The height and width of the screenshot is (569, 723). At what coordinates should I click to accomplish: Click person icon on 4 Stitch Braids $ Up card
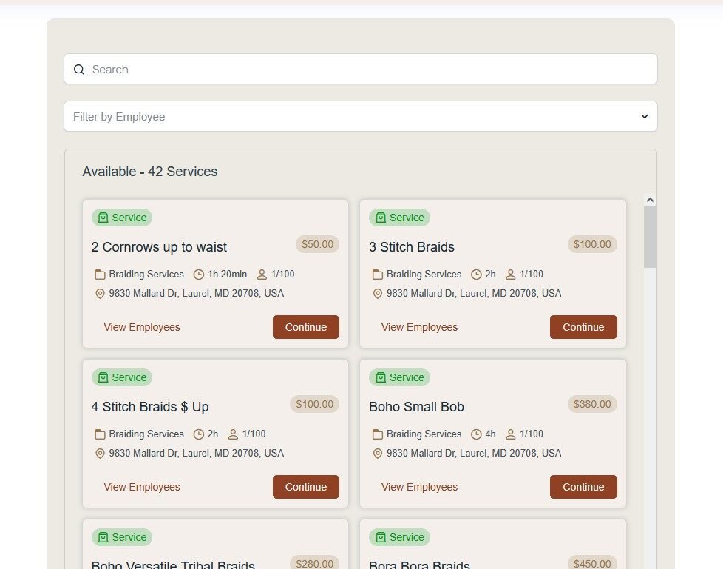(x=234, y=434)
